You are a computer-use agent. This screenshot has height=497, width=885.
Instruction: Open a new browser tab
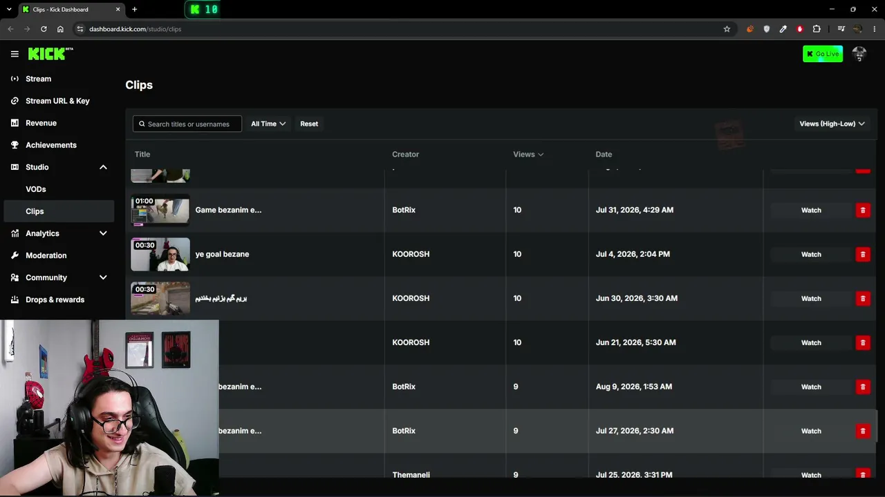(134, 9)
